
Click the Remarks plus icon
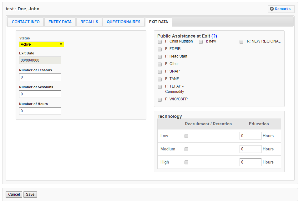tap(272, 9)
